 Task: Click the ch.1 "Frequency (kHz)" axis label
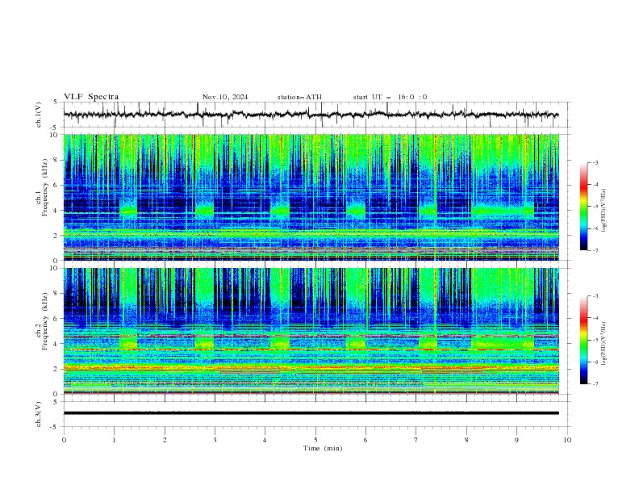[x=45, y=188]
